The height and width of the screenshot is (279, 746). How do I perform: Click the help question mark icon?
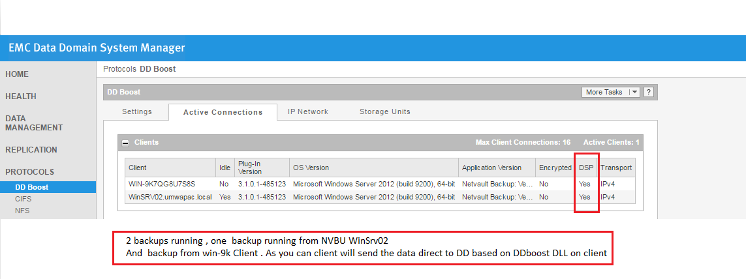[x=648, y=92]
